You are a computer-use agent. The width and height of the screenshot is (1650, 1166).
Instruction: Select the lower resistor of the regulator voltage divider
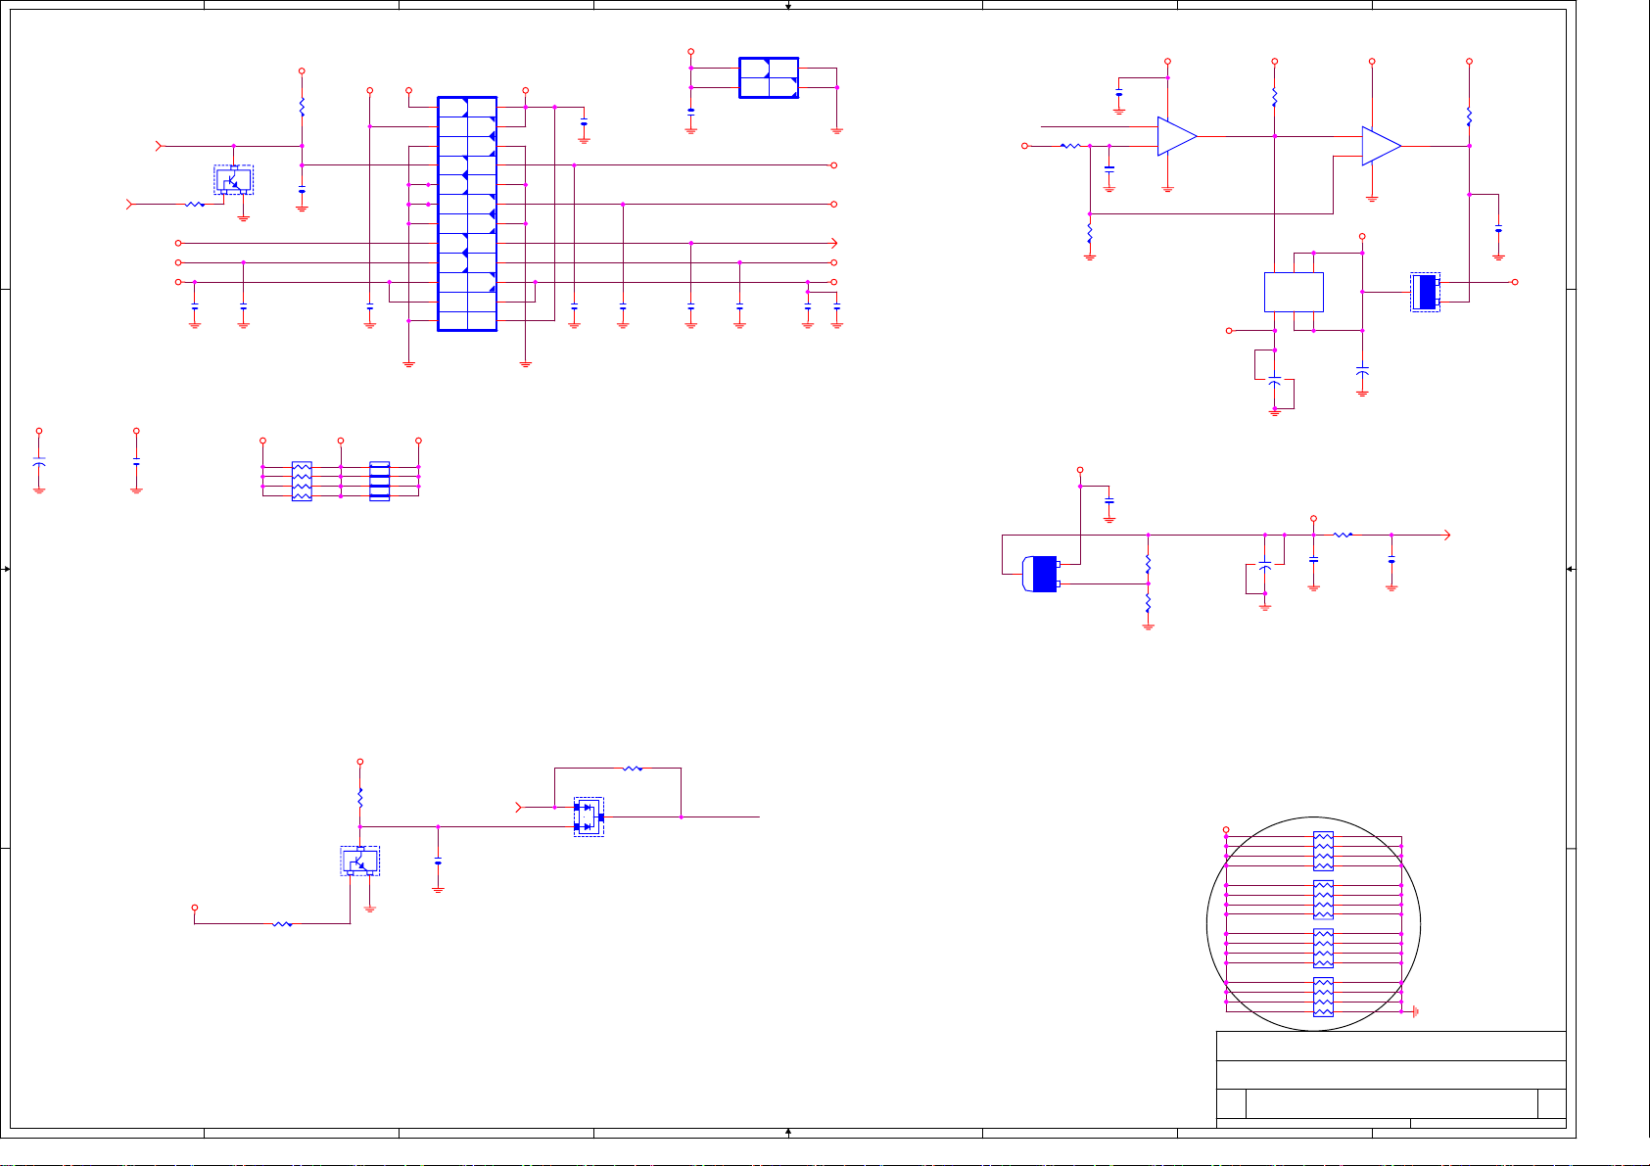click(x=1148, y=603)
